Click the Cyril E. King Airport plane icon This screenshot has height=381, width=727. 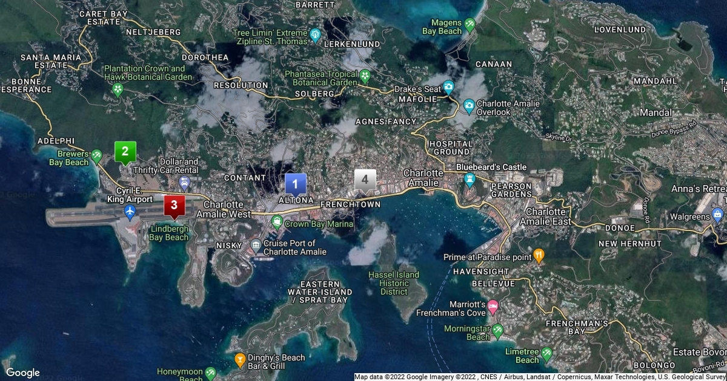(x=130, y=211)
